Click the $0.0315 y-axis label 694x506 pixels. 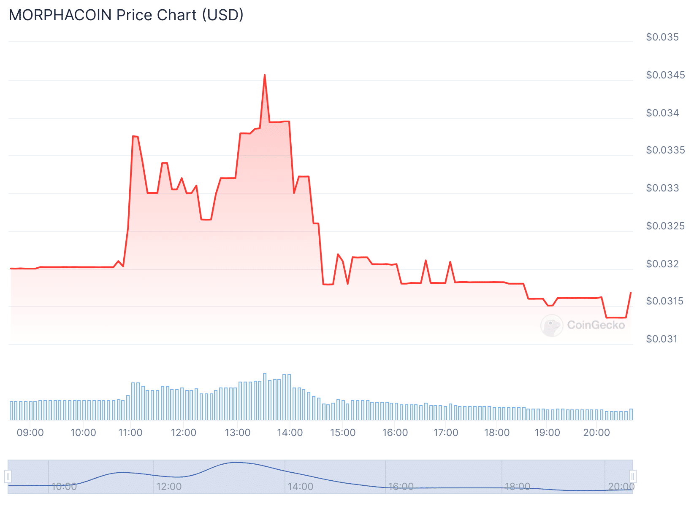pyautogui.click(x=664, y=301)
